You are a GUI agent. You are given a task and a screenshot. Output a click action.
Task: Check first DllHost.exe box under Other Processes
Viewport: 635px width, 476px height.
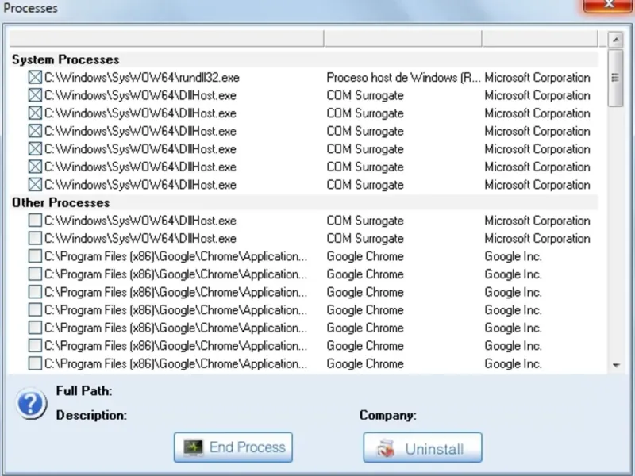pos(35,221)
